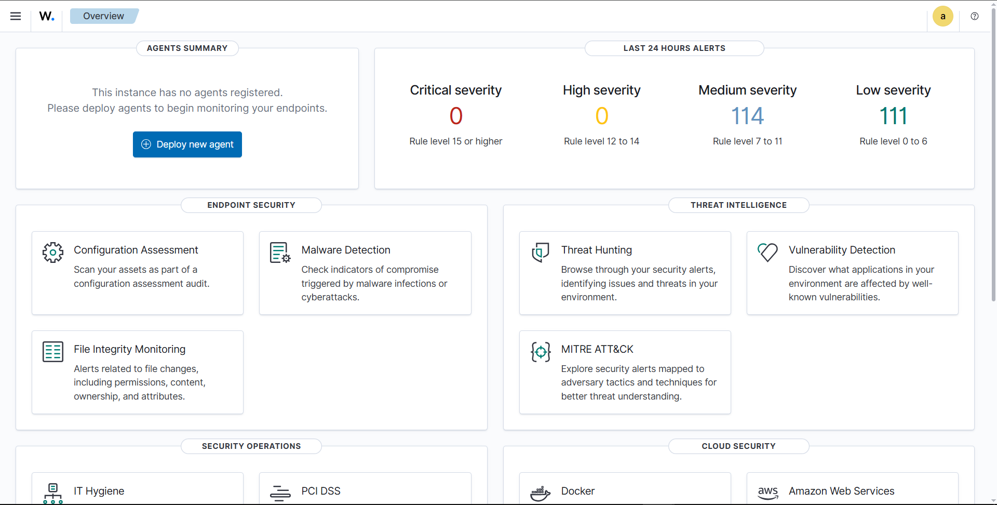
Task: Open the Medium severity alerts count 114
Action: coord(747,116)
